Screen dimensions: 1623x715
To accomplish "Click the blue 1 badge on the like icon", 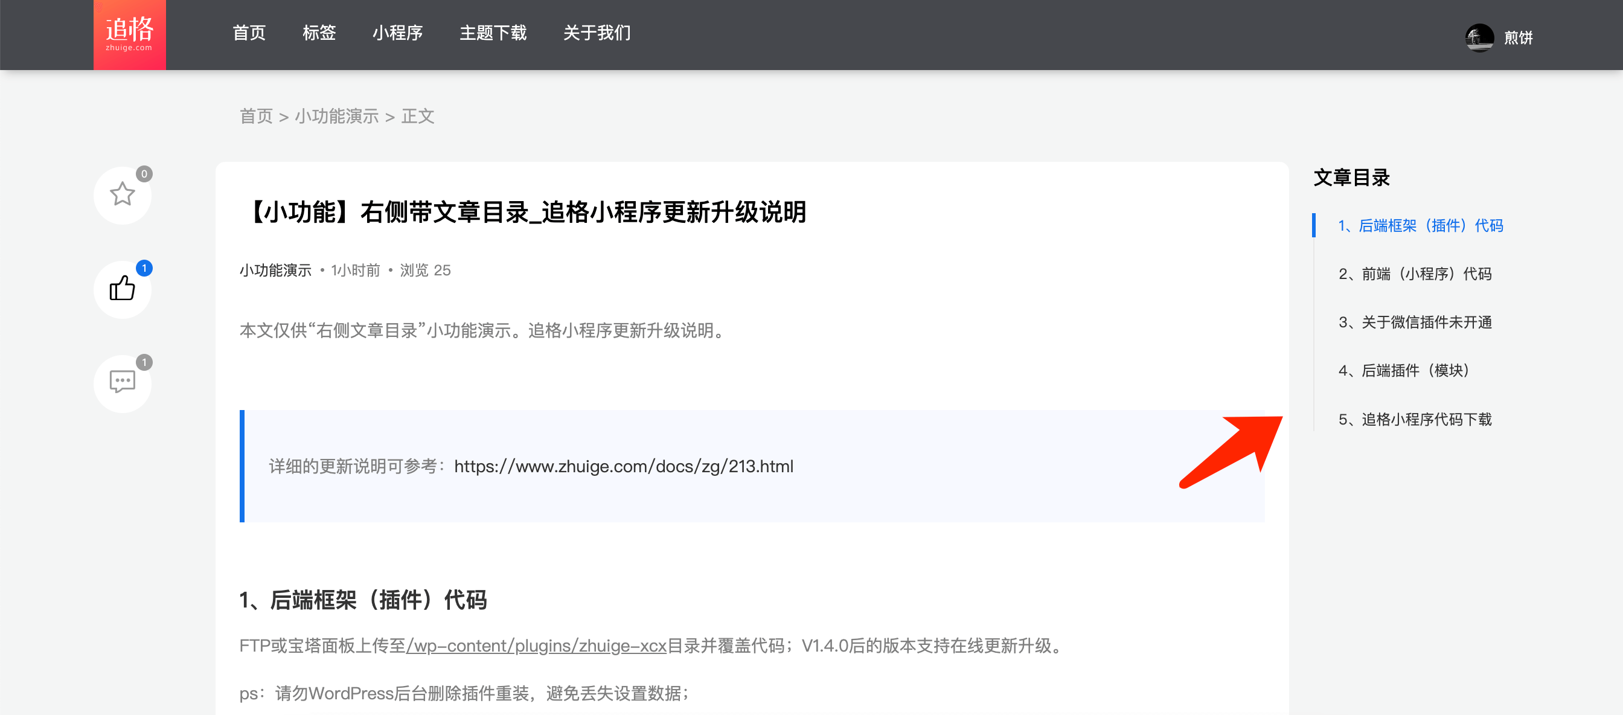I will tap(144, 268).
